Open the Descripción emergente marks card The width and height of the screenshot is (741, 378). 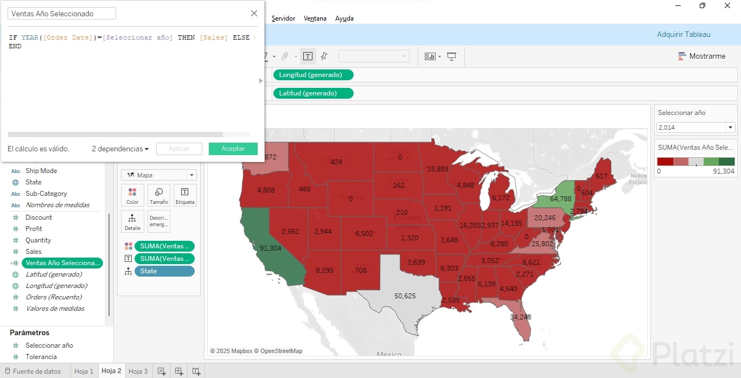click(159, 221)
